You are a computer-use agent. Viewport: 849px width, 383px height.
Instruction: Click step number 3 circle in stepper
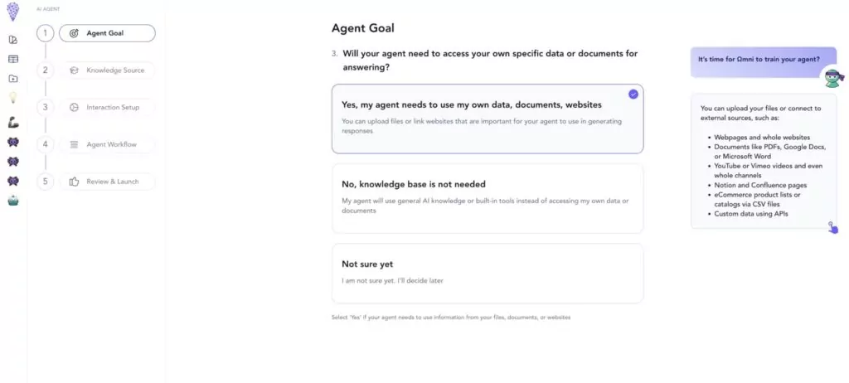tap(46, 107)
